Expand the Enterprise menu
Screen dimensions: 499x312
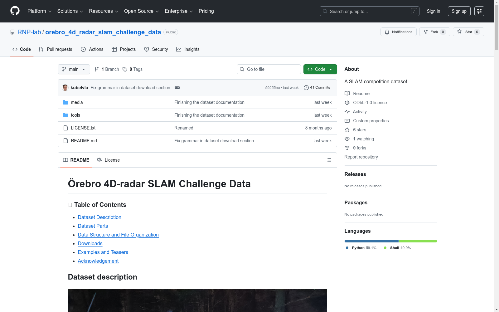(179, 11)
